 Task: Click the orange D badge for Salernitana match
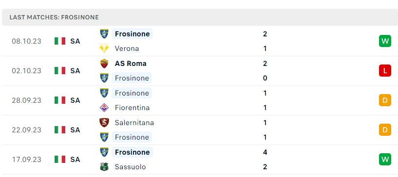coord(385,130)
